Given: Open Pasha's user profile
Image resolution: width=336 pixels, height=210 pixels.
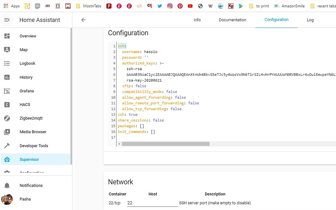Looking at the screenshot, I should click(x=25, y=199).
